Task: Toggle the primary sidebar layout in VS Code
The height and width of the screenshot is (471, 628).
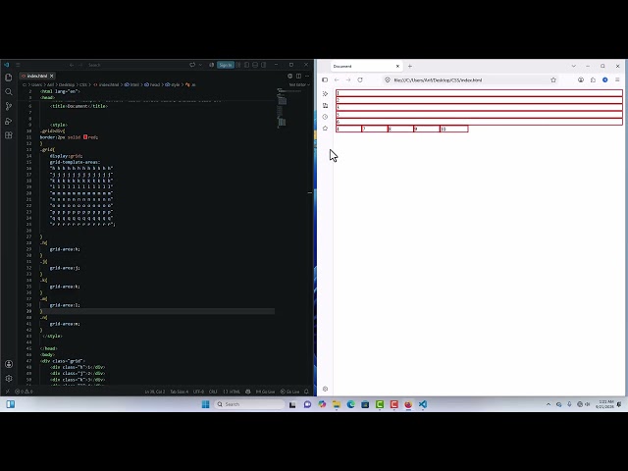Action: click(246, 65)
